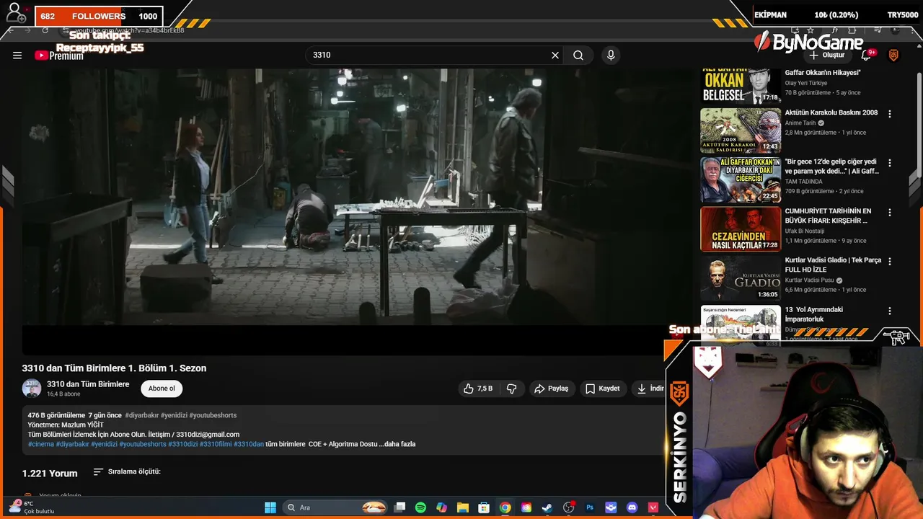Open Steam from the taskbar
The height and width of the screenshot is (519, 923).
coord(547,507)
